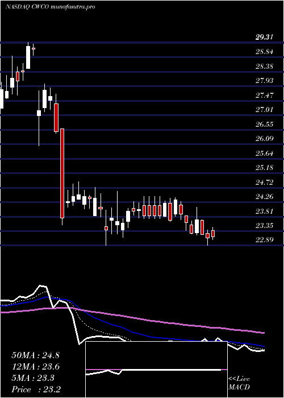284x398 pixels.
Task: Select the 23.35 price axis label
Action: point(265,225)
